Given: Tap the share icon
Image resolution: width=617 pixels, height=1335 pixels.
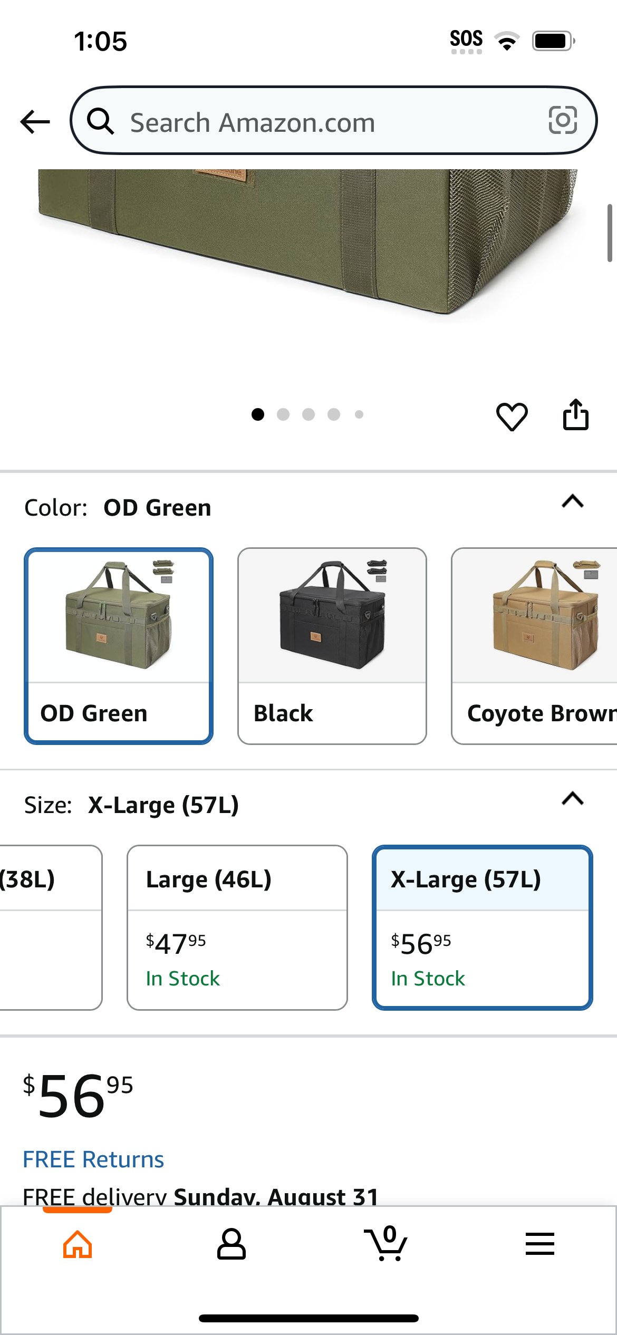Looking at the screenshot, I should click(575, 415).
